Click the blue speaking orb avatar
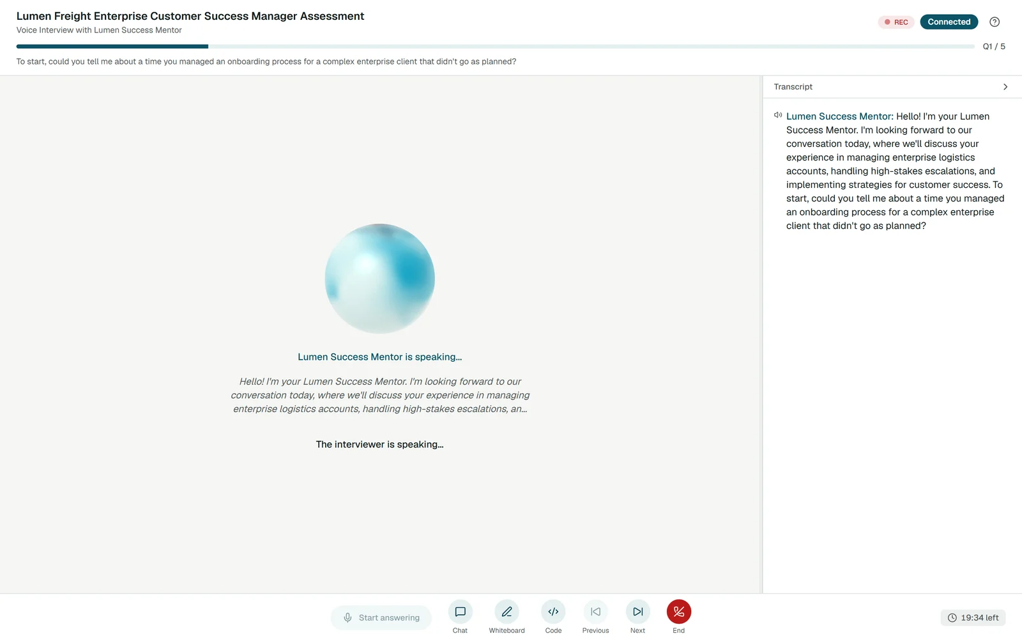This screenshot has height=641, width=1022. tap(379, 278)
